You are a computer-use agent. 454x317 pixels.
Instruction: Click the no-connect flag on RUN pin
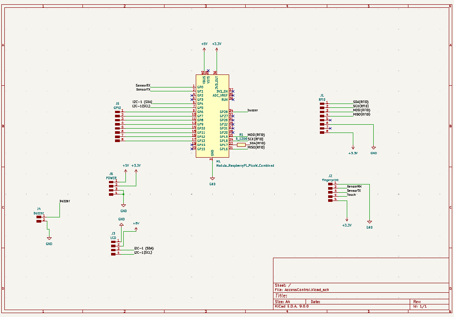[x=233, y=100]
